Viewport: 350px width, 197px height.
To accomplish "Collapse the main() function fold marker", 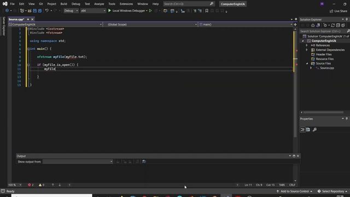I will pyautogui.click(x=28, y=49).
